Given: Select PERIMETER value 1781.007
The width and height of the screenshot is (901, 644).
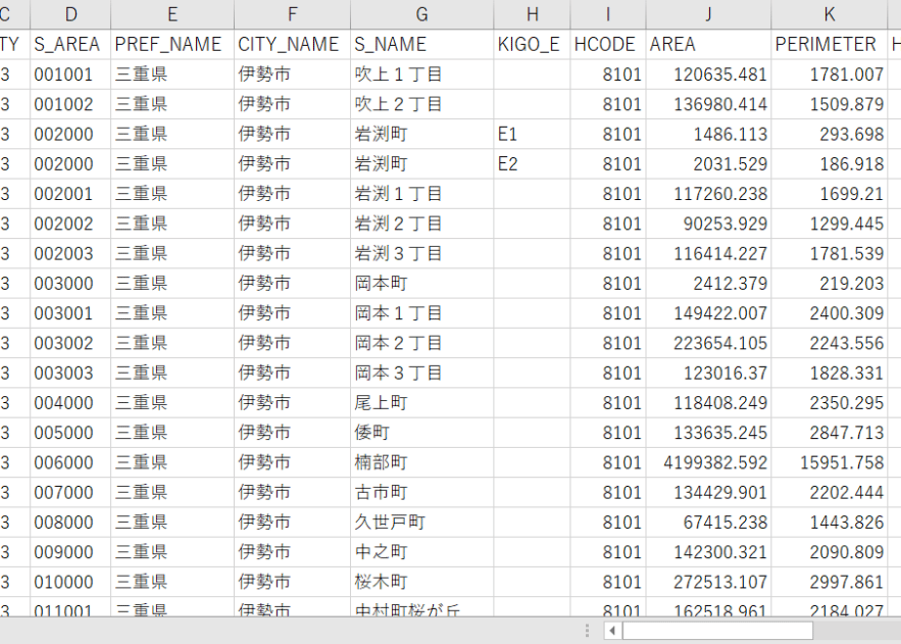Looking at the screenshot, I should click(829, 74).
